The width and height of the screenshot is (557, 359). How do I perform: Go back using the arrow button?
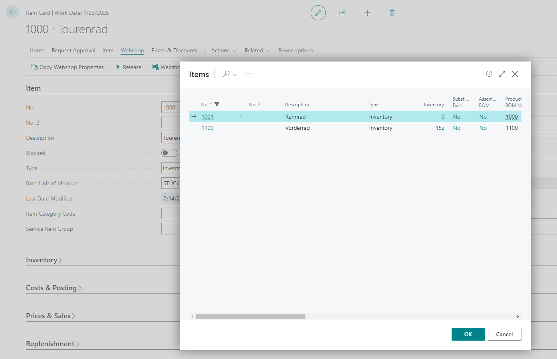pos(12,12)
